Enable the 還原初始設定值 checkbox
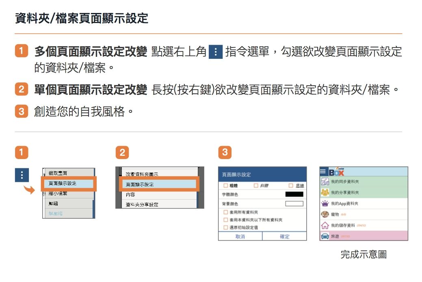Image resolution: width=422 pixels, height=282 pixels. pyautogui.click(x=226, y=227)
